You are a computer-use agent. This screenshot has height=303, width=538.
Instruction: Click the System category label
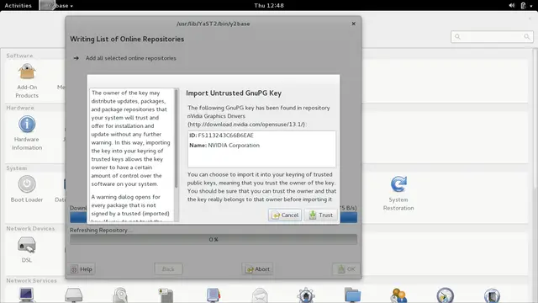pos(17,168)
